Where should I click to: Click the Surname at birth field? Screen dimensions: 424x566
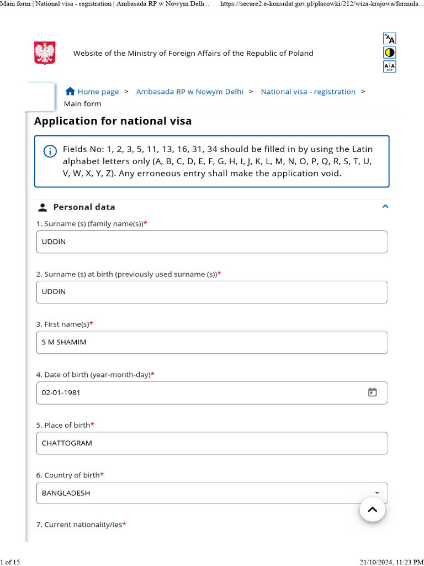(x=211, y=292)
